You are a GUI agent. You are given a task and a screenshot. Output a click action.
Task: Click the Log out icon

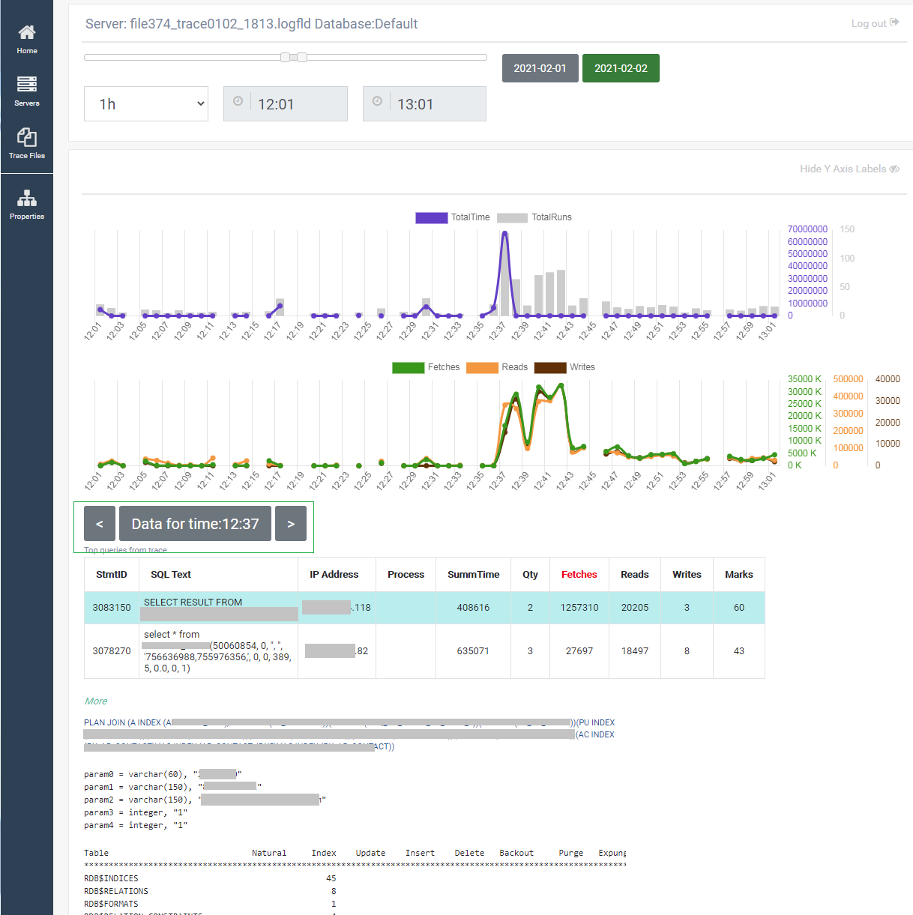tap(894, 22)
